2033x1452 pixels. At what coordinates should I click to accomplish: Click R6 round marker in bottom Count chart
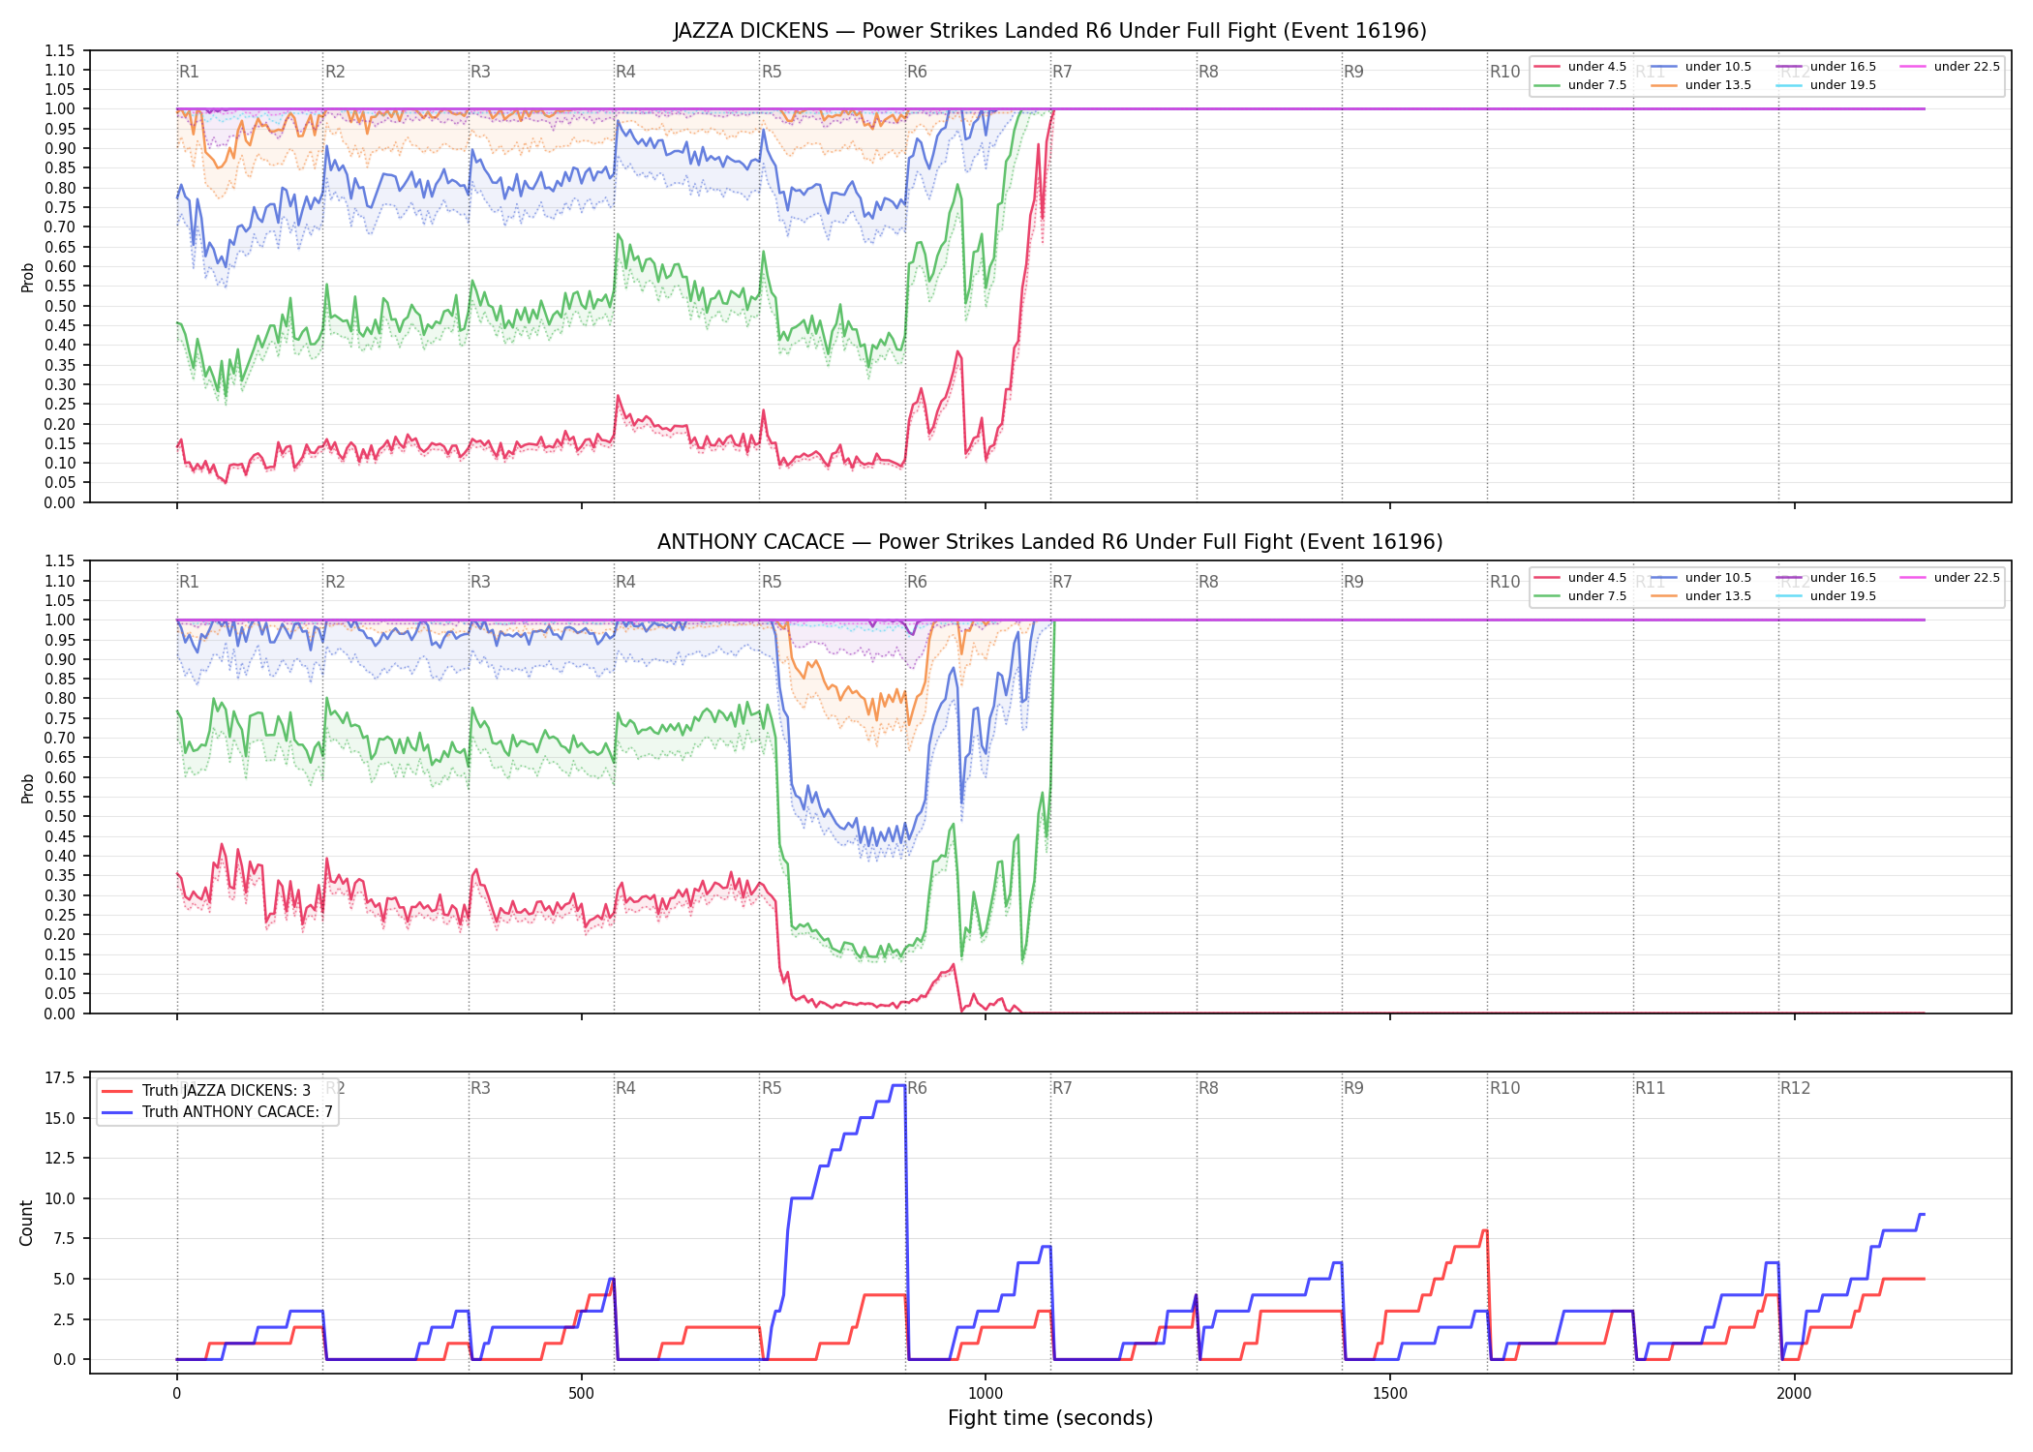tap(917, 1088)
